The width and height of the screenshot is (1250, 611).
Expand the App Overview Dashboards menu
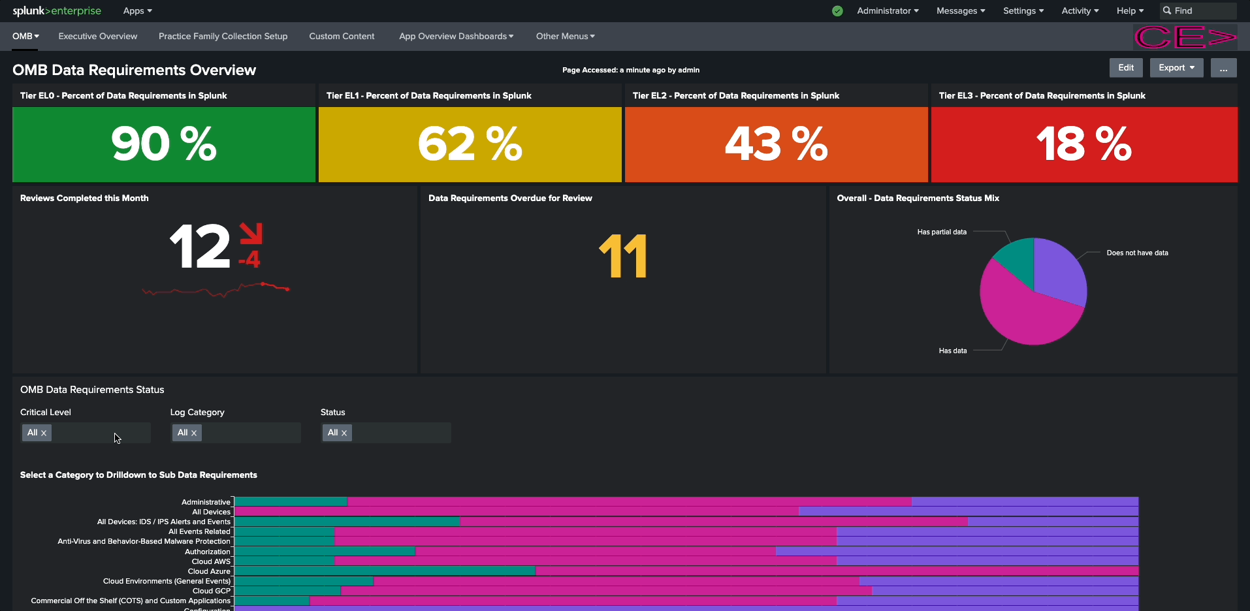point(456,37)
